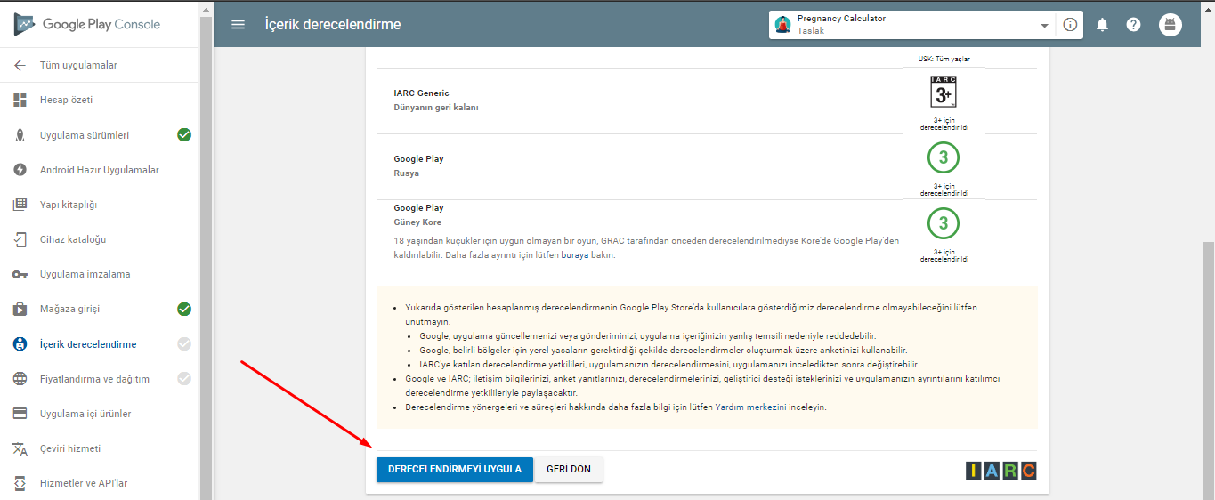Click the Cihaz kataloğu device icon
The height and width of the screenshot is (500, 1215).
tap(20, 239)
